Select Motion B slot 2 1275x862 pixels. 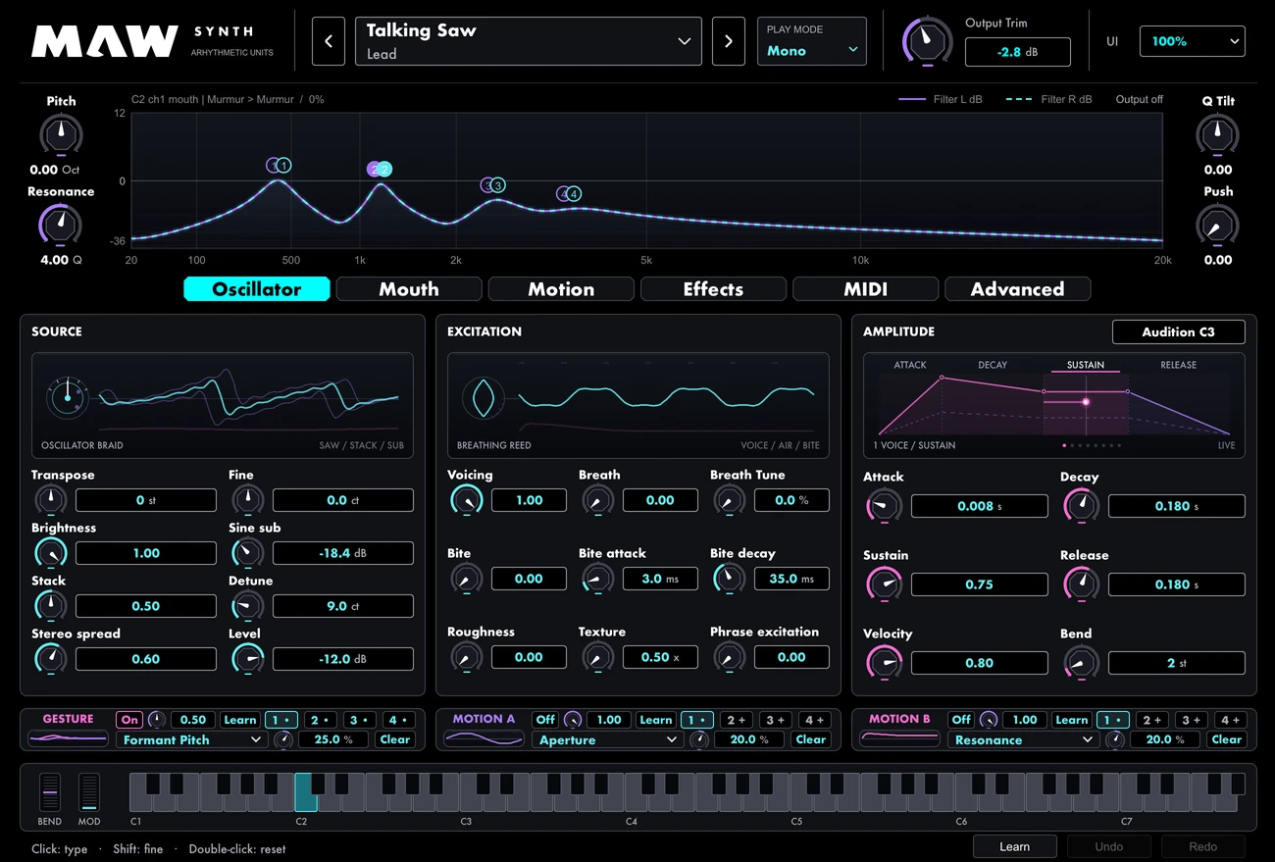point(1151,720)
